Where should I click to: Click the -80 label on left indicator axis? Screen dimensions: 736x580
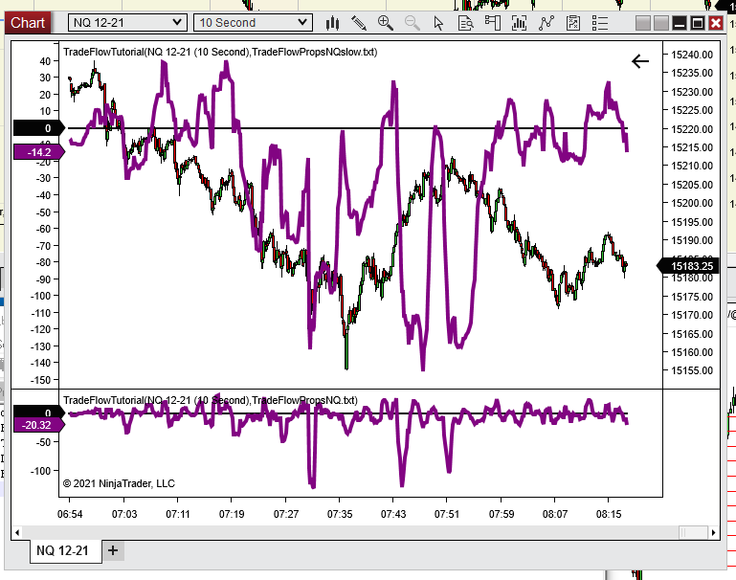pyautogui.click(x=43, y=262)
